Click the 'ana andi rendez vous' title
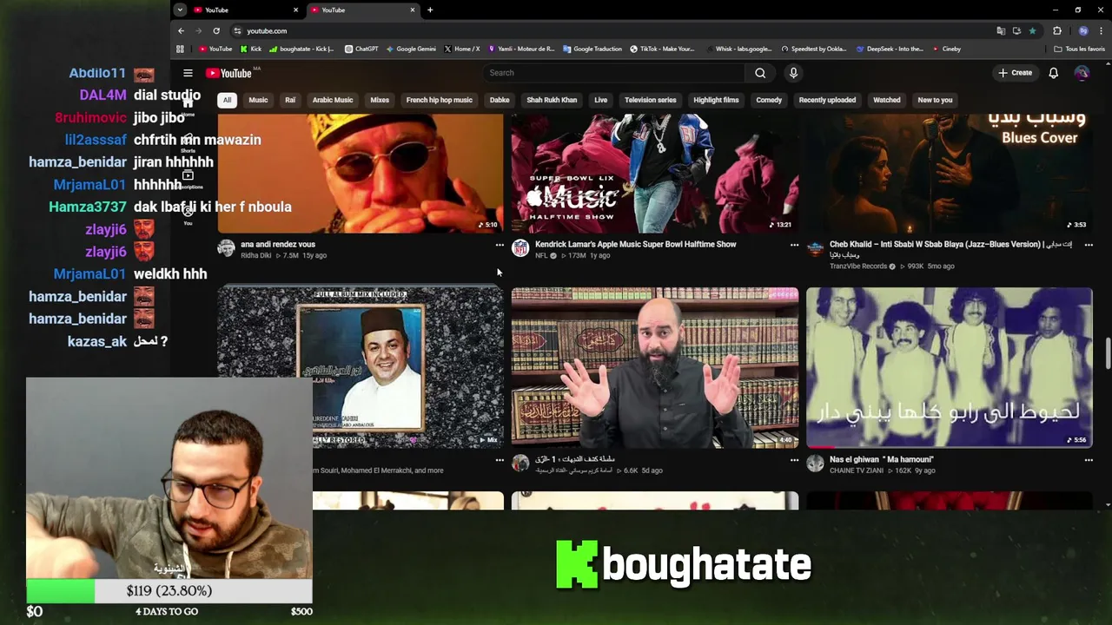 pyautogui.click(x=278, y=245)
